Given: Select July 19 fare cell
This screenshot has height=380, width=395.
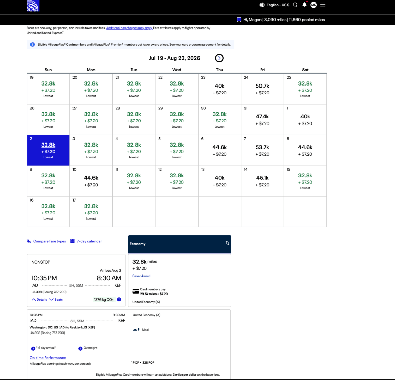Looking at the screenshot, I should [x=48, y=89].
